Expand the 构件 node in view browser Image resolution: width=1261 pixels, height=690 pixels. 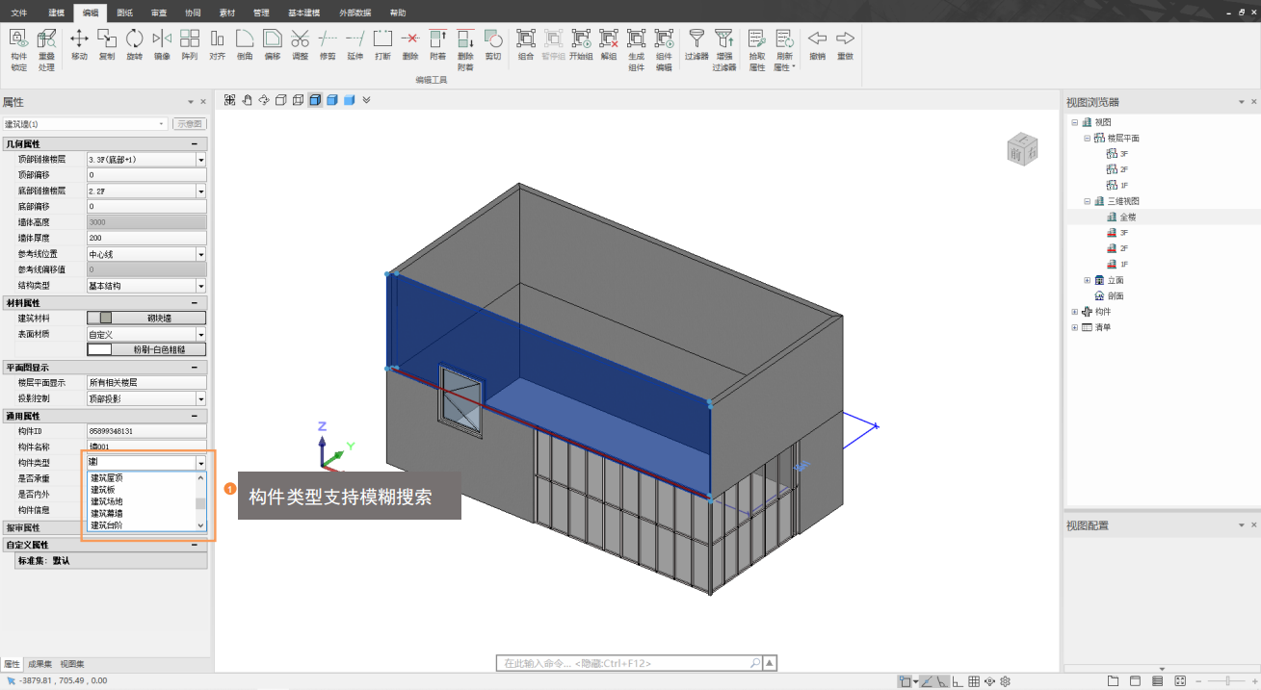coord(1075,312)
